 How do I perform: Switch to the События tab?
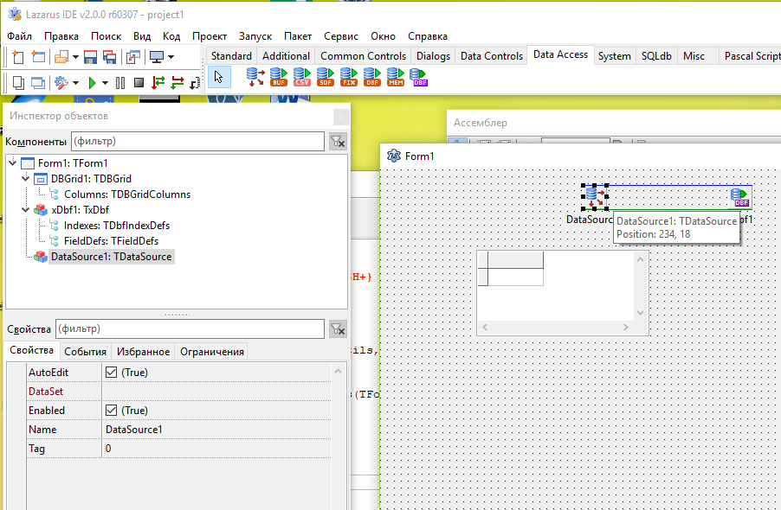pos(85,352)
